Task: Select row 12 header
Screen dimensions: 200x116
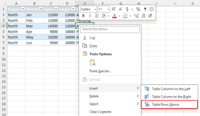Action: [x=3, y=70]
